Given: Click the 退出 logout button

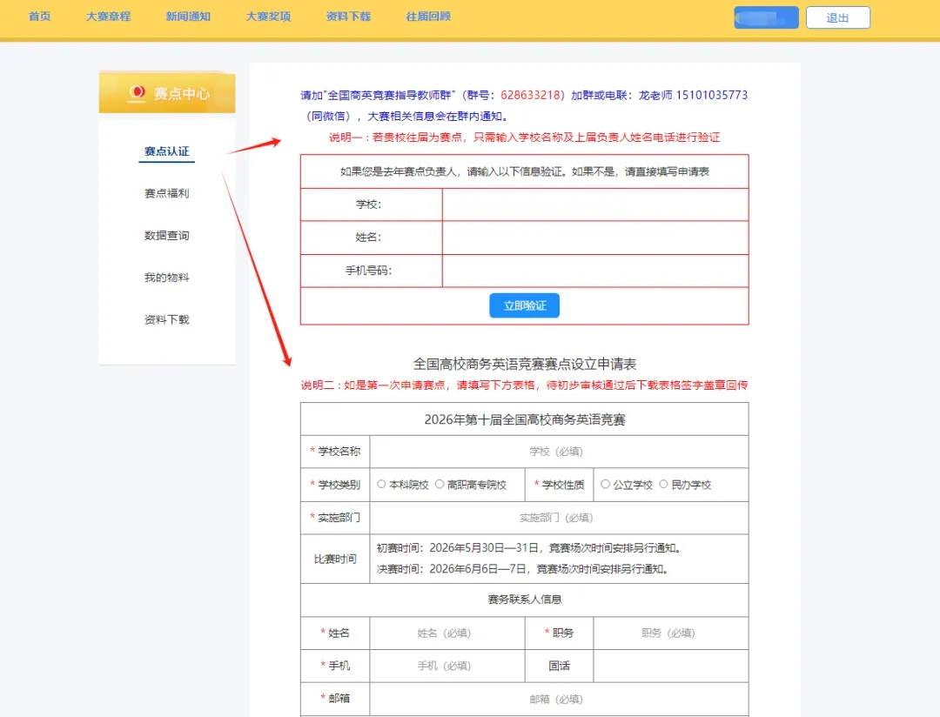Looking at the screenshot, I should tap(837, 17).
